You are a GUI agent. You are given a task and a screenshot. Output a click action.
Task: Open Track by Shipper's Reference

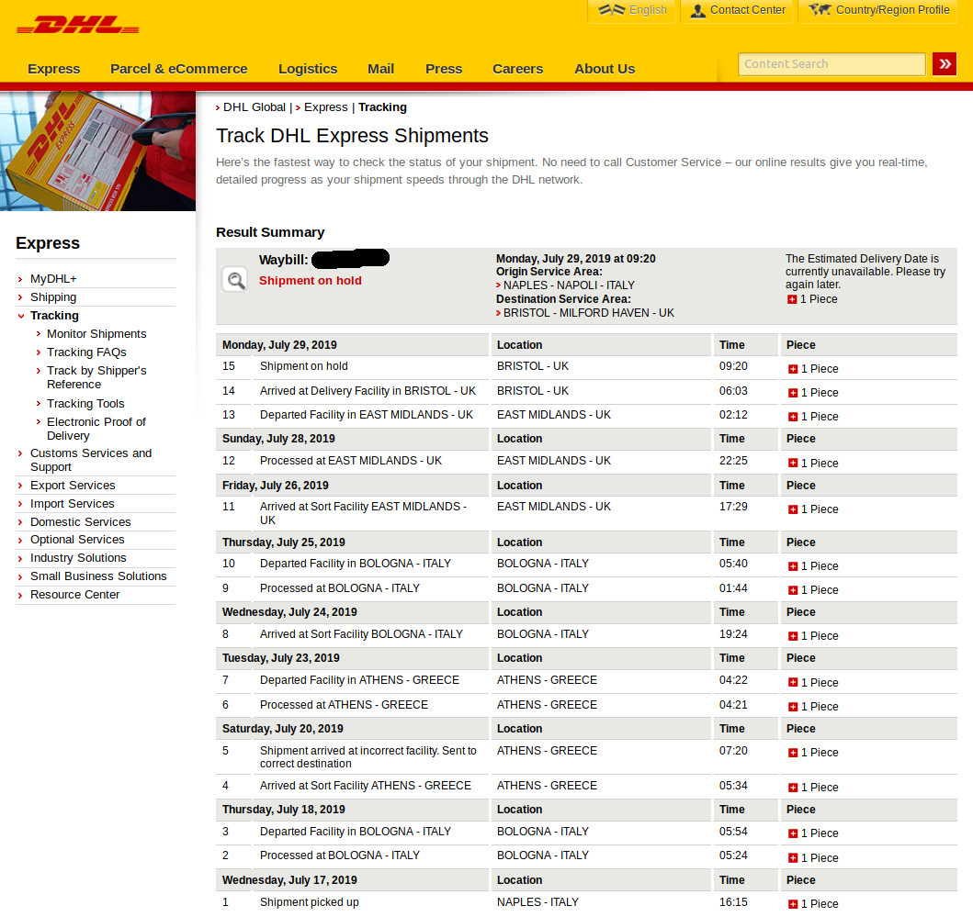[96, 377]
